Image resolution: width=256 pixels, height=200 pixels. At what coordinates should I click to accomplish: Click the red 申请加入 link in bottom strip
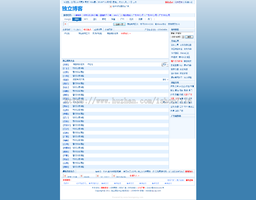[134, 176]
